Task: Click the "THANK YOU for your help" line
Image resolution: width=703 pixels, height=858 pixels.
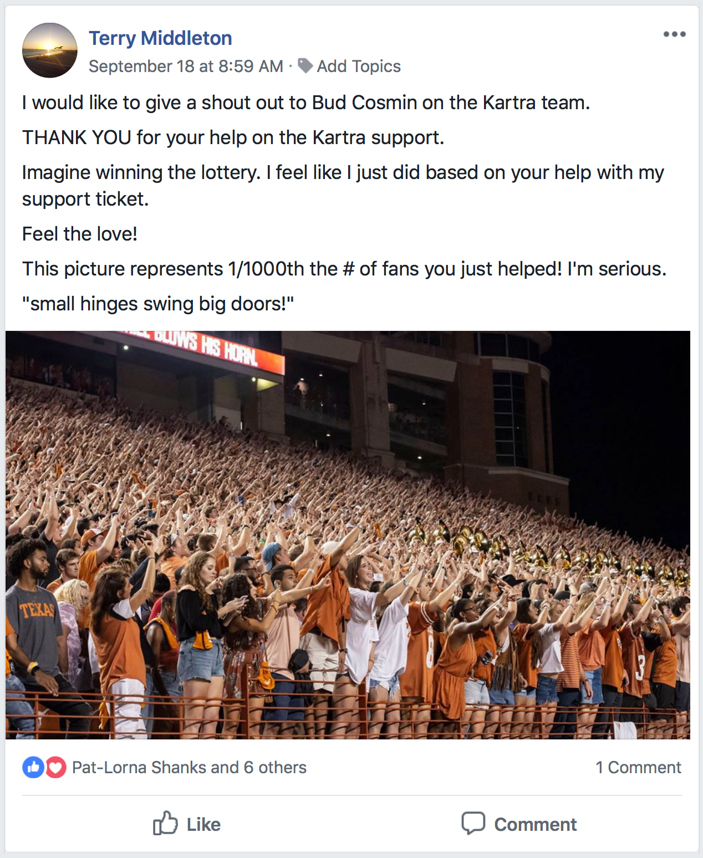Action: pyautogui.click(x=233, y=137)
